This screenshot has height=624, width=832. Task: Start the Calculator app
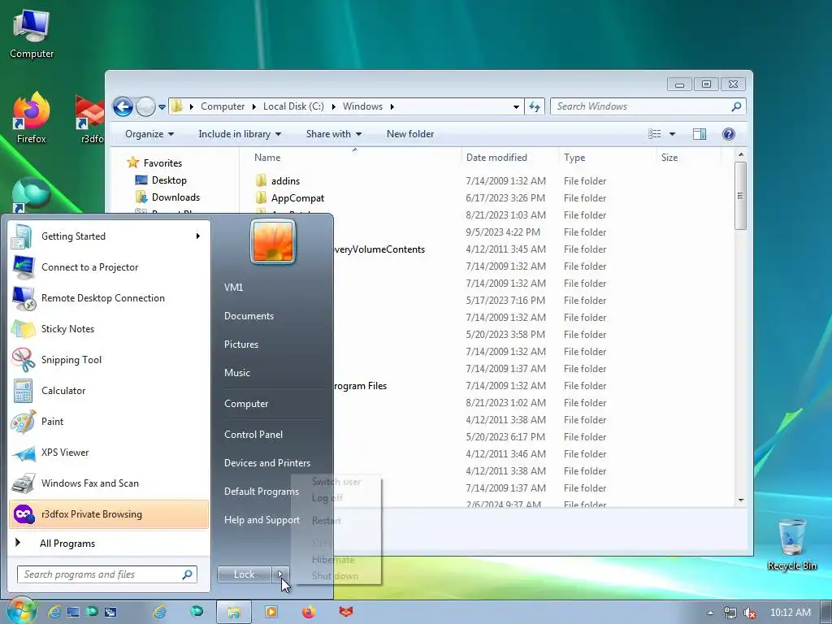click(x=109, y=390)
